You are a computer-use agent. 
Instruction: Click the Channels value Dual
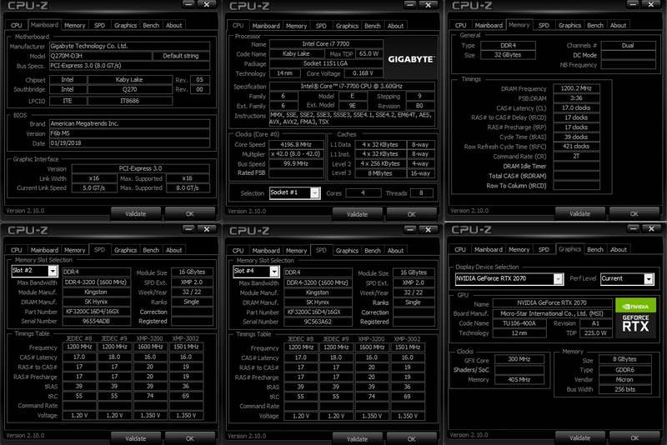point(628,46)
